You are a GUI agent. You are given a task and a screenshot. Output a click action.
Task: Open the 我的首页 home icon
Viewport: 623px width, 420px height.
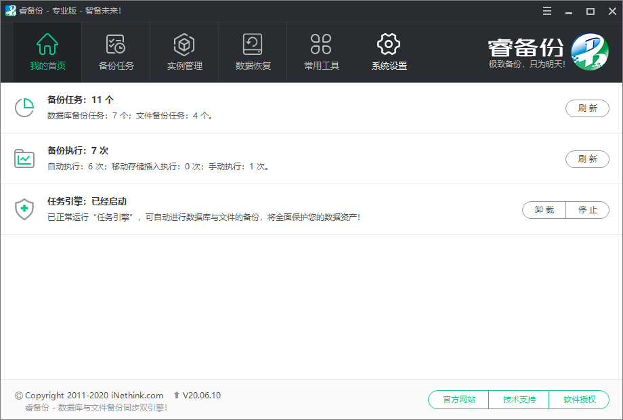pos(47,44)
